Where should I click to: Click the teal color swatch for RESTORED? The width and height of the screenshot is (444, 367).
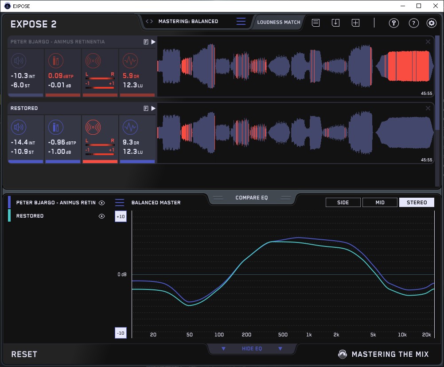9,215
